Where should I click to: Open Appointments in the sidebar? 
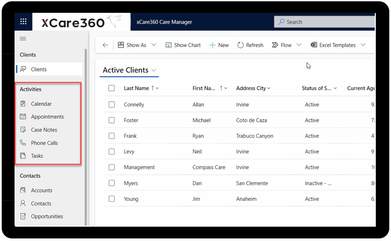pyautogui.click(x=48, y=117)
